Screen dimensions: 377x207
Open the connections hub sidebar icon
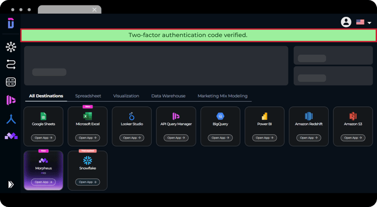pos(11,47)
